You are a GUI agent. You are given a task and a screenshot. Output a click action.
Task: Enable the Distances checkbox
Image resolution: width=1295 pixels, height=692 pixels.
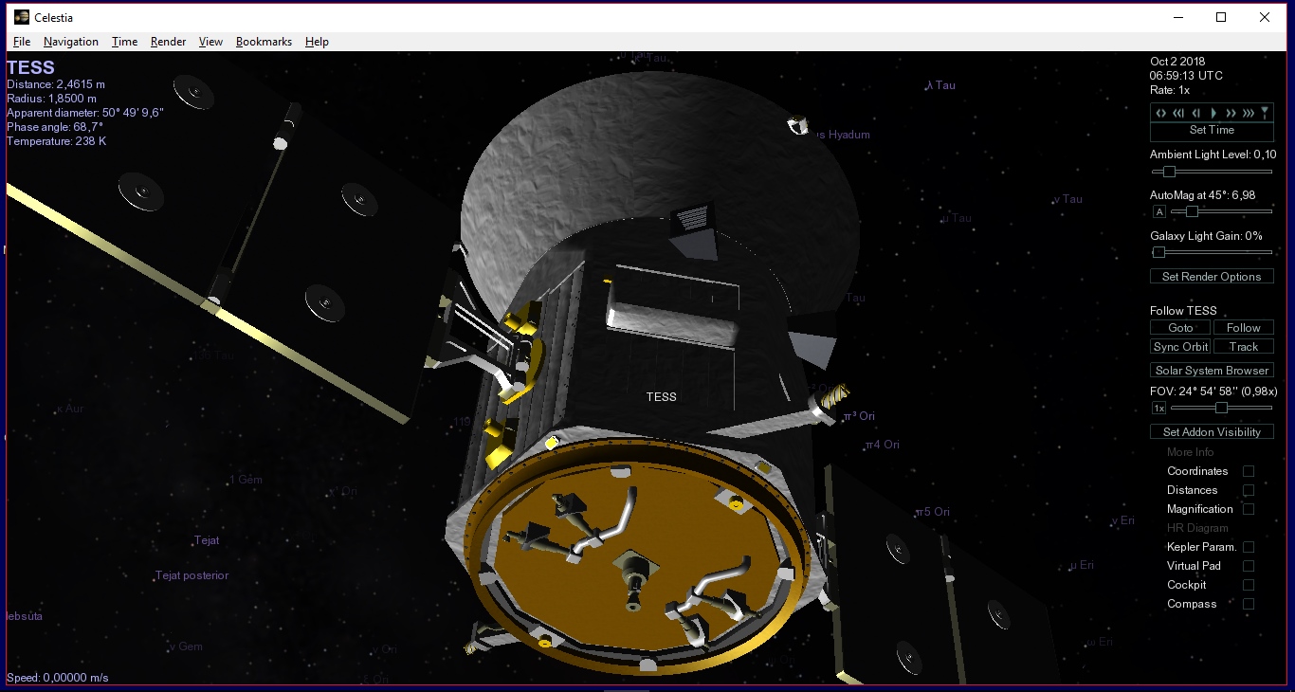[1249, 490]
